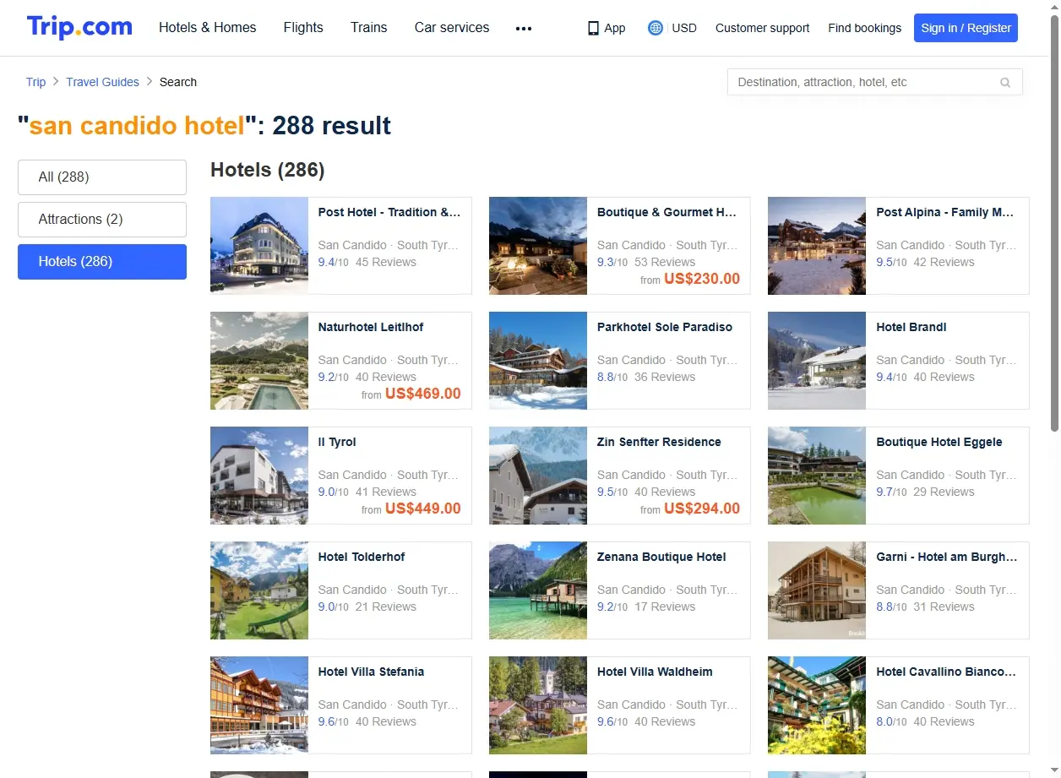Click the 17 Reviews text
The image size is (1061, 778).
665,607
